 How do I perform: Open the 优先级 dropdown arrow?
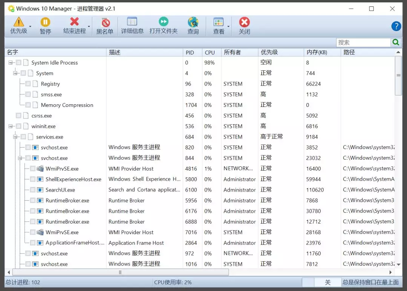pos(30,26)
